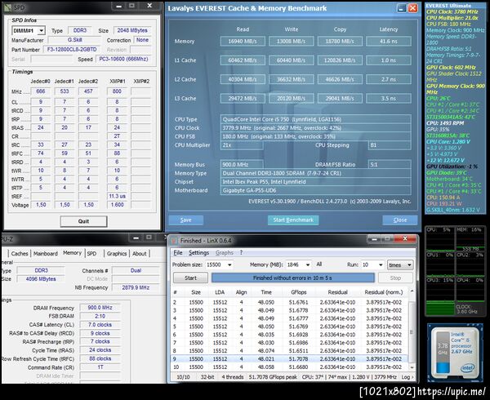
Task: Switch to the Caches tab in CPU-Z
Action: (20, 254)
